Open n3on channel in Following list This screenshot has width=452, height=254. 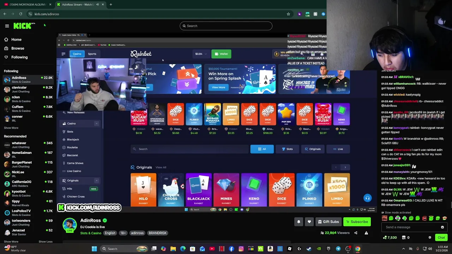click(28, 99)
